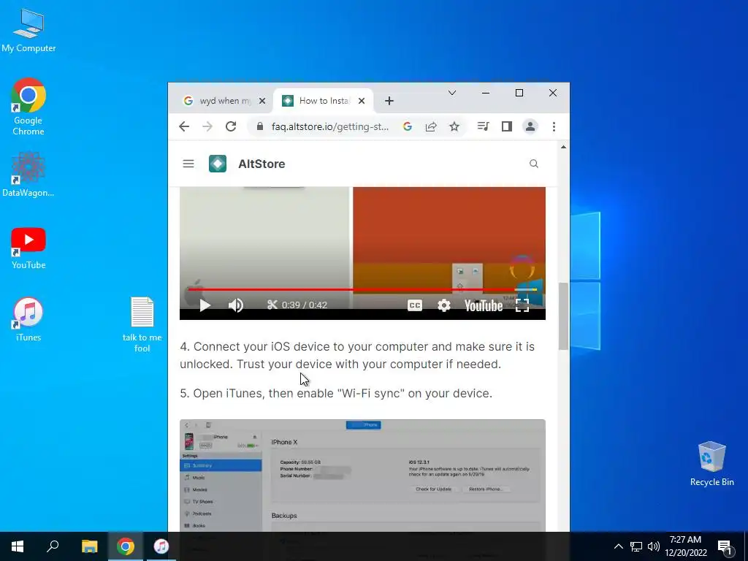
Task: Open the Chrome profile avatar
Action: coord(530,126)
